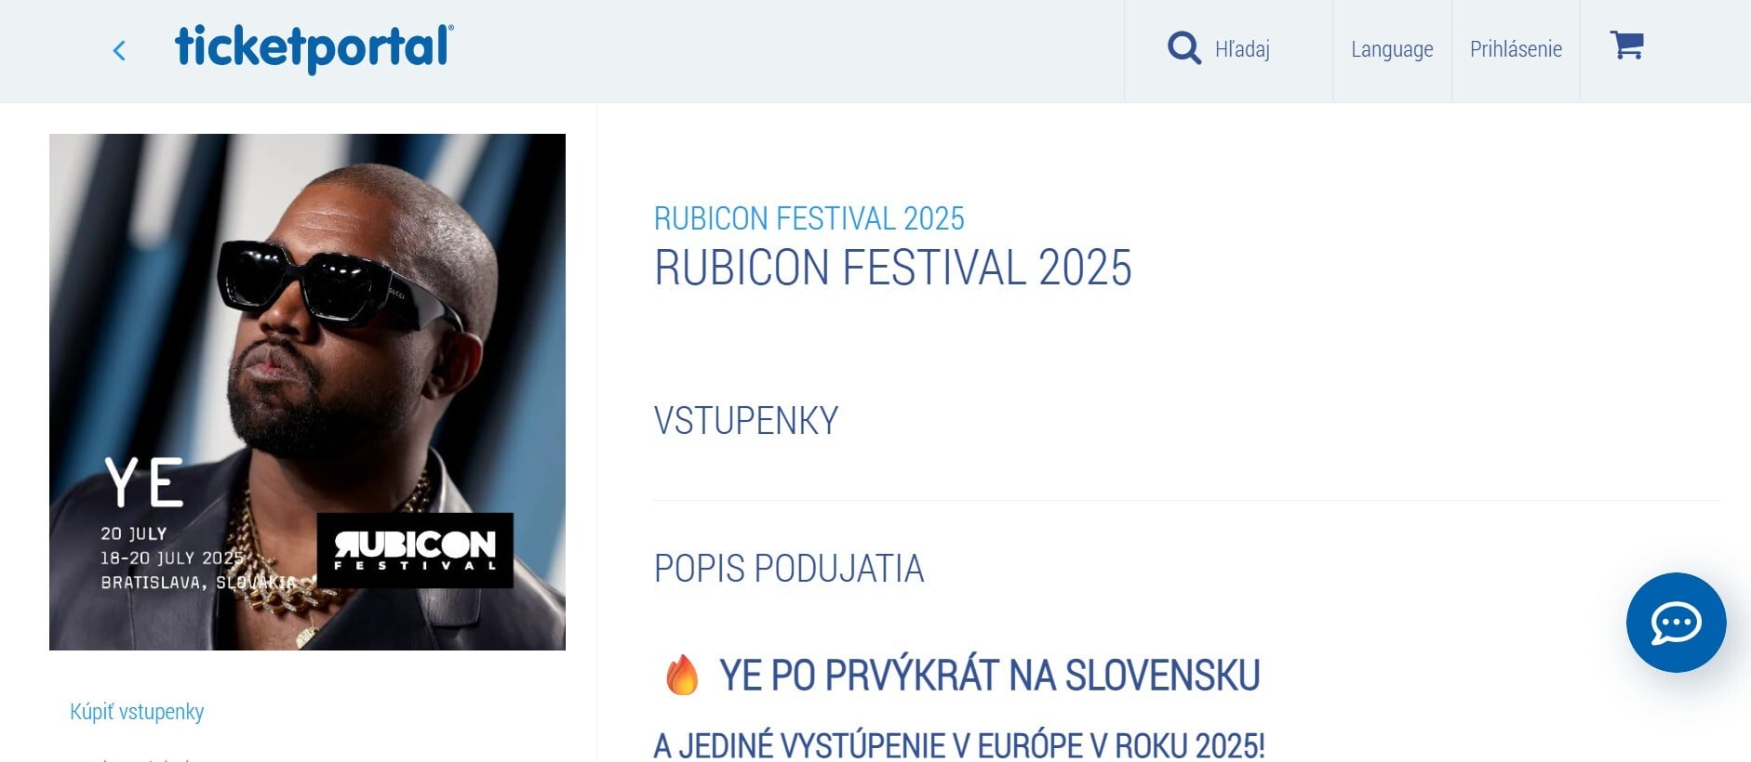Open the shopping cart icon

tap(1627, 45)
